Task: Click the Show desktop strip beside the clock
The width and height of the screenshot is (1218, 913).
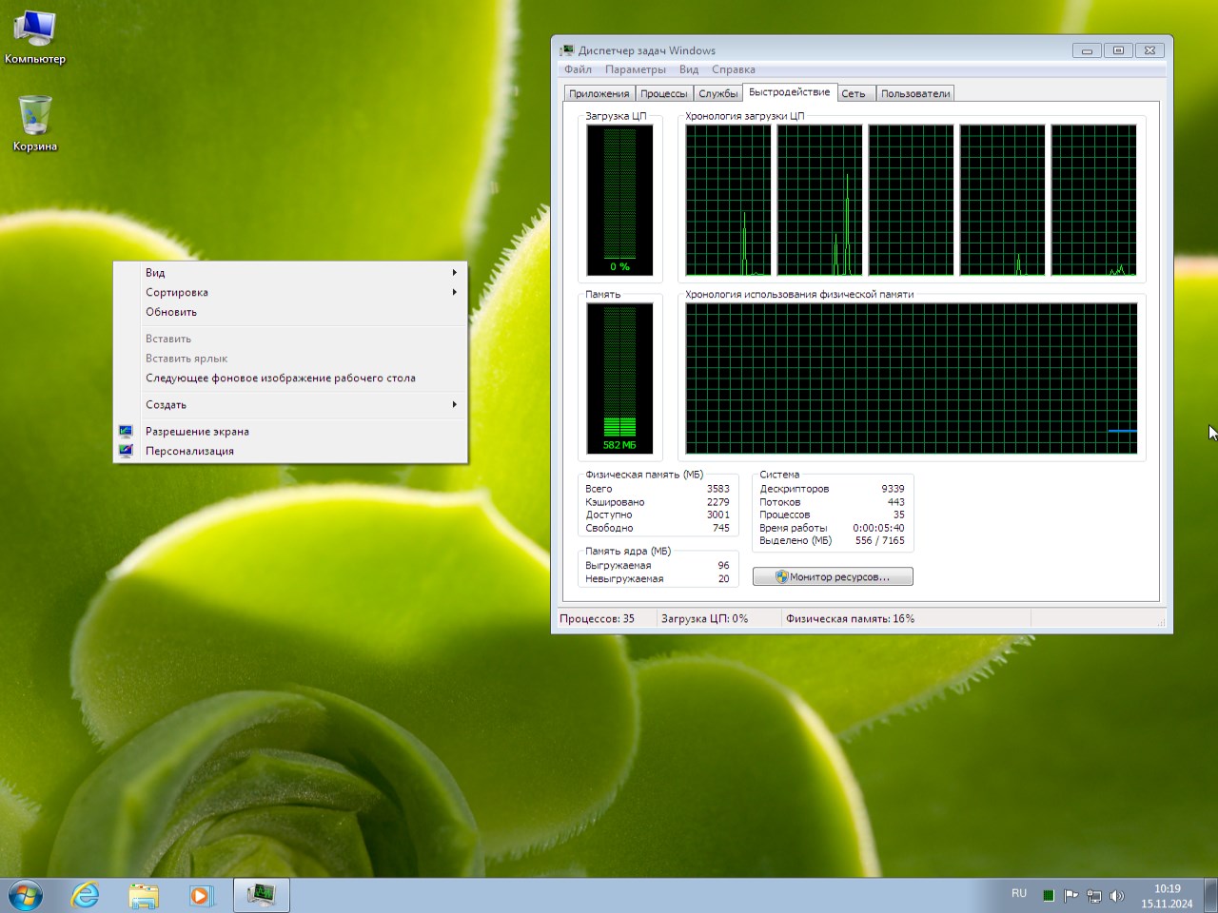Action: (1211, 895)
